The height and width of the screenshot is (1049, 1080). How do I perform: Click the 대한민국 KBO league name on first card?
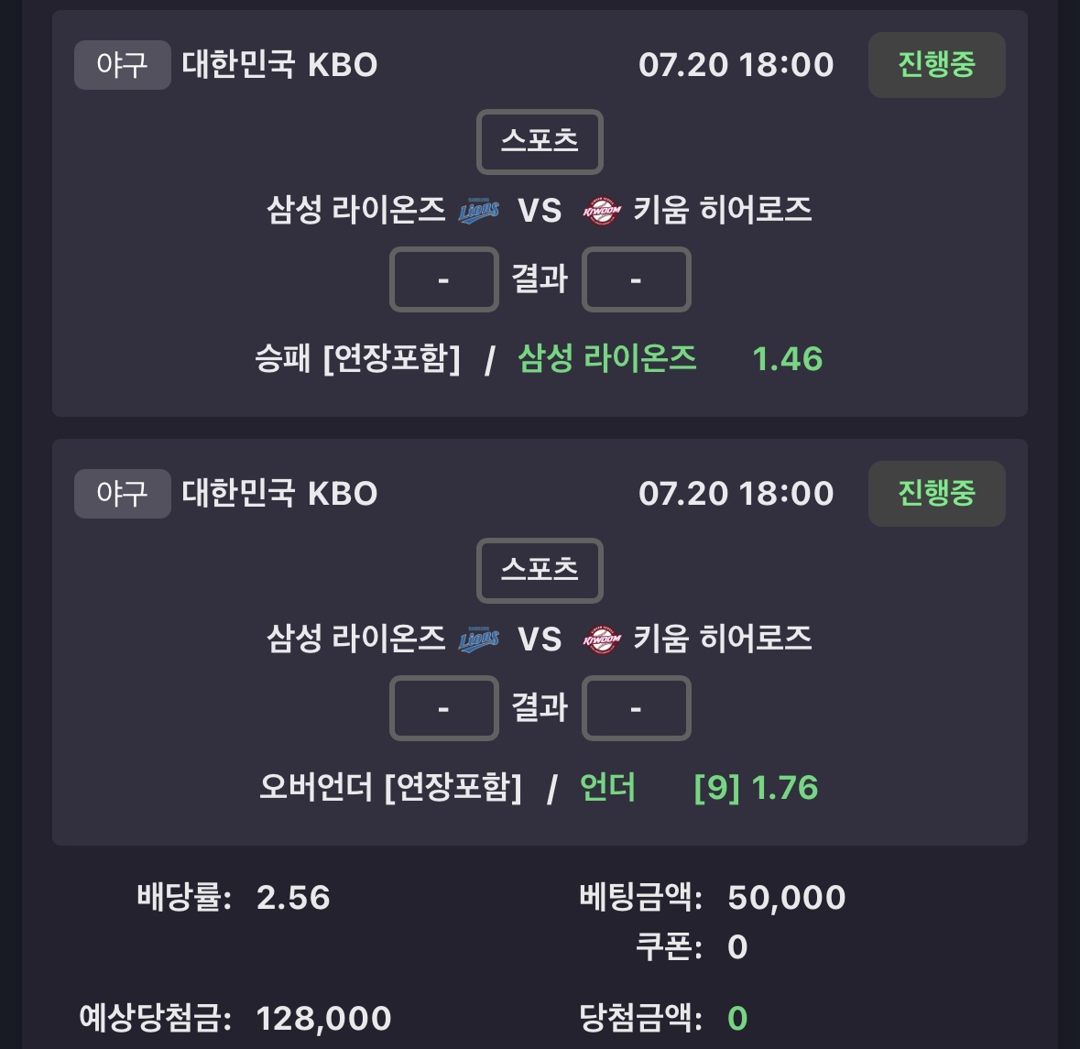pos(279,65)
